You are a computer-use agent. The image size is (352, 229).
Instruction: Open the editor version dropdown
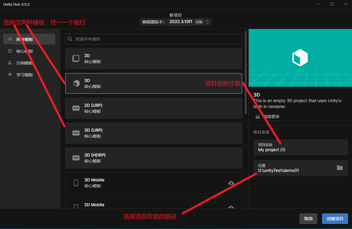[176, 22]
